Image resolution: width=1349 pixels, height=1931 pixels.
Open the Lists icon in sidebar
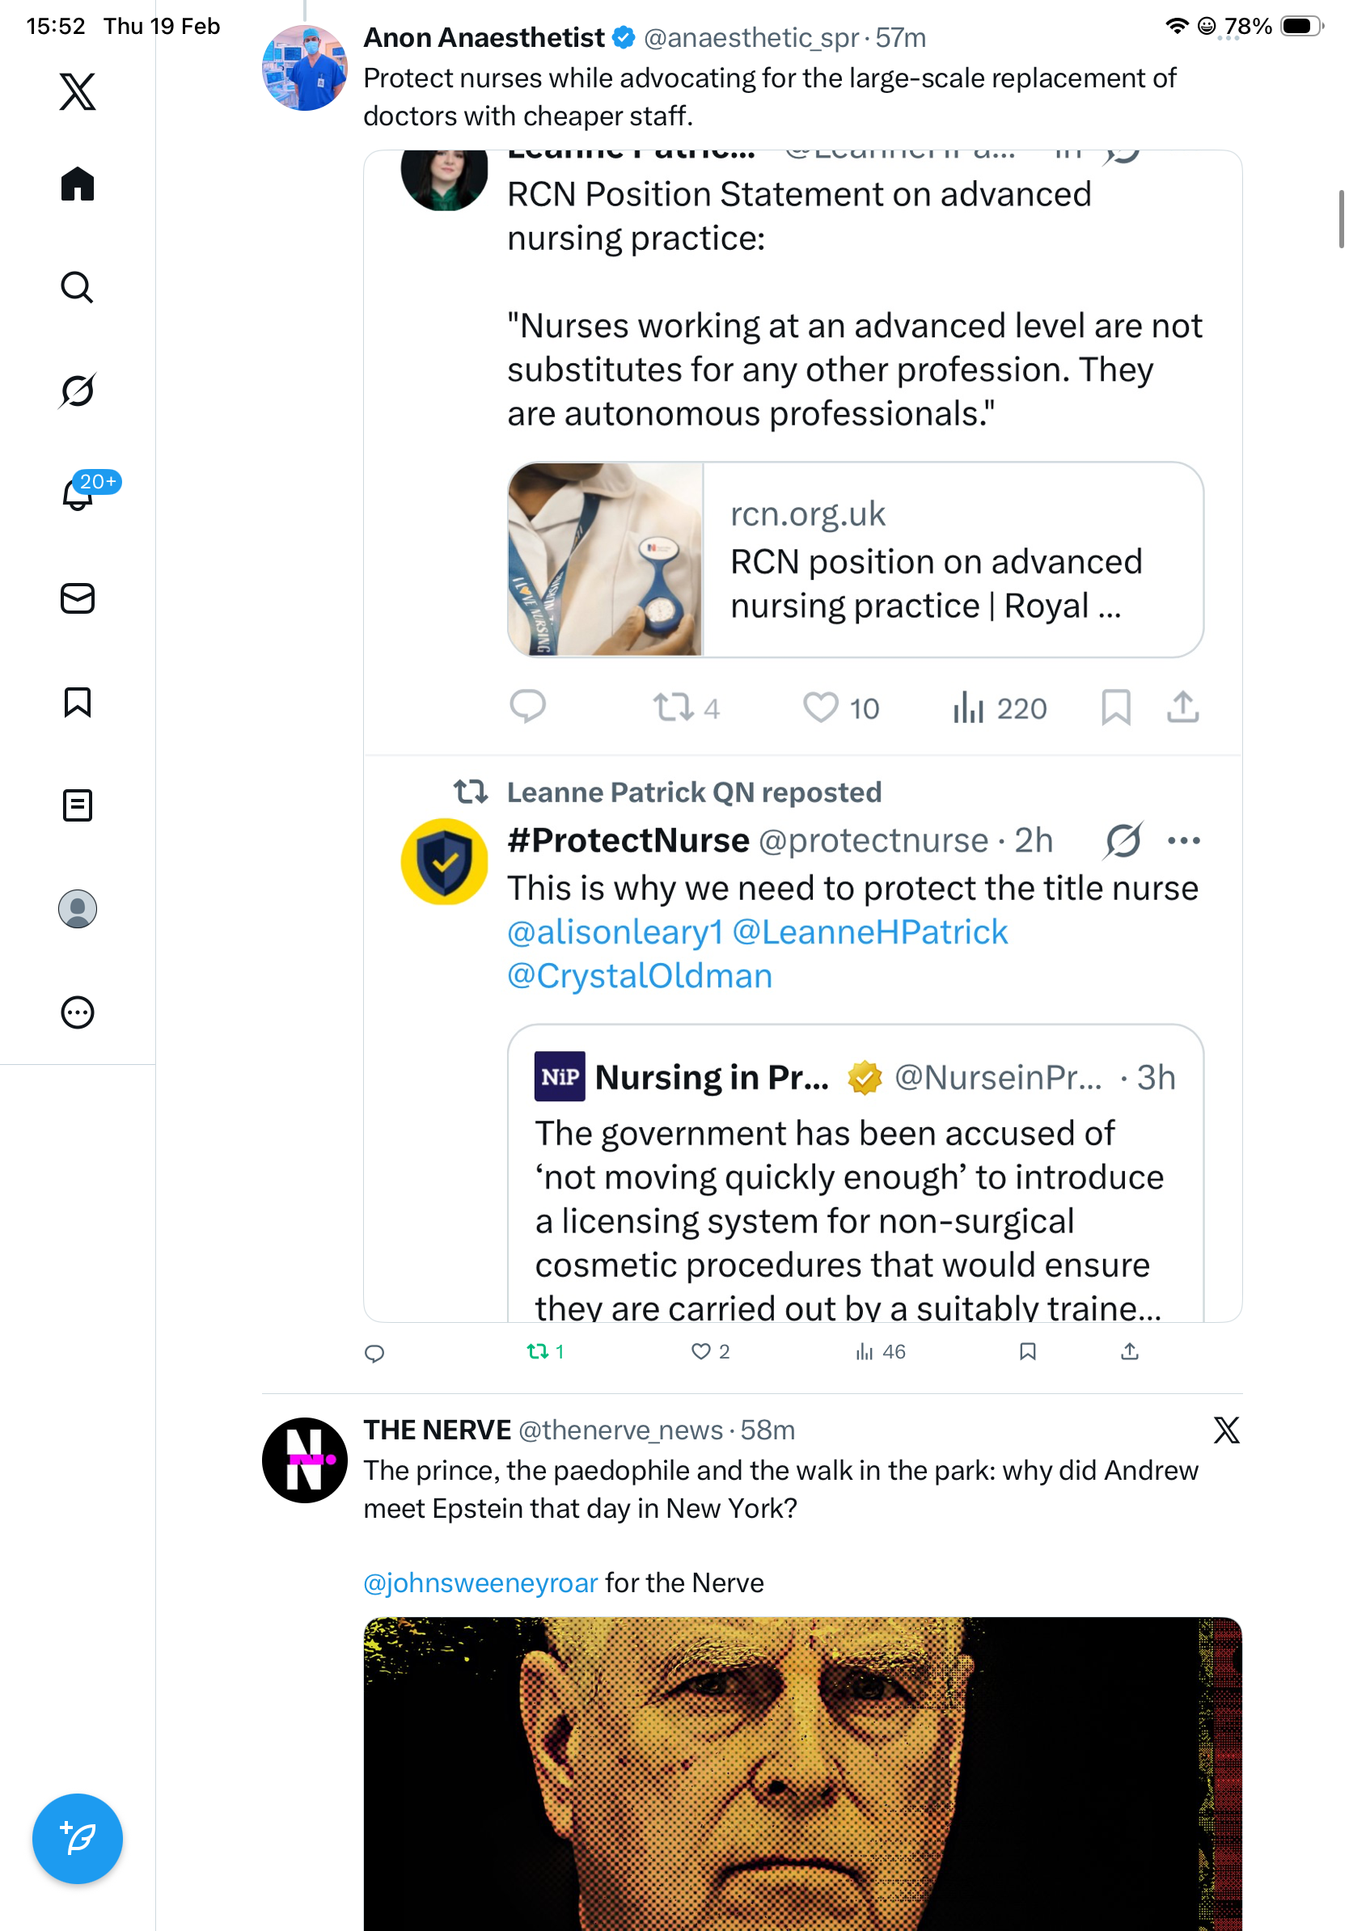click(x=78, y=805)
